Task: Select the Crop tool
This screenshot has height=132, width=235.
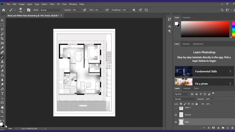Action: 2,38
